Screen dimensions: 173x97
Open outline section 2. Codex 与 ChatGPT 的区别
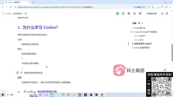144,32
